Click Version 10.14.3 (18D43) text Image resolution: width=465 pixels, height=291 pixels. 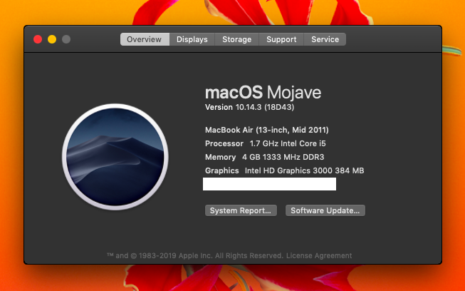[249, 107]
